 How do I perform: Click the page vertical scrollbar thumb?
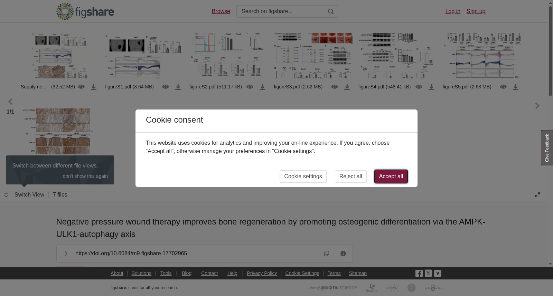[x=550, y=51]
